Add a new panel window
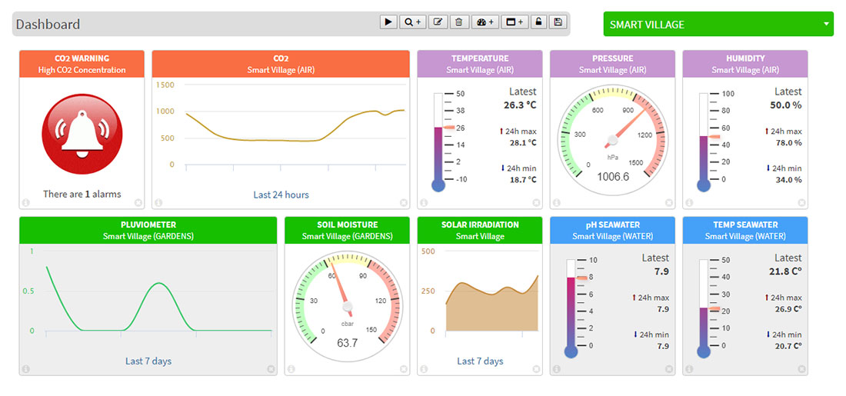Image resolution: width=846 pixels, height=396 pixels. (x=514, y=22)
